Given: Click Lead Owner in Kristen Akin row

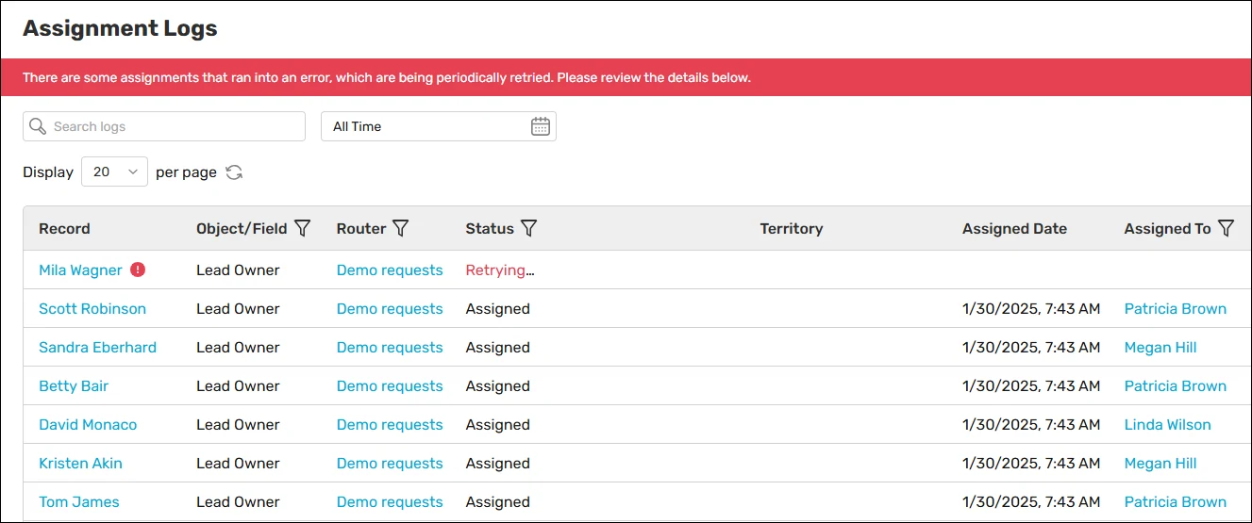Looking at the screenshot, I should [x=238, y=464].
